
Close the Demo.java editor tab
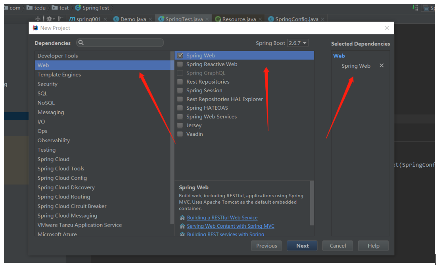click(150, 19)
